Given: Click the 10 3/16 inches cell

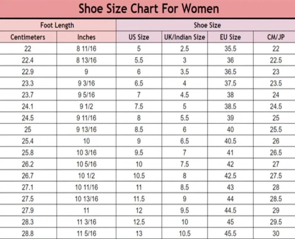Looking at the screenshot, I should coord(86,153).
